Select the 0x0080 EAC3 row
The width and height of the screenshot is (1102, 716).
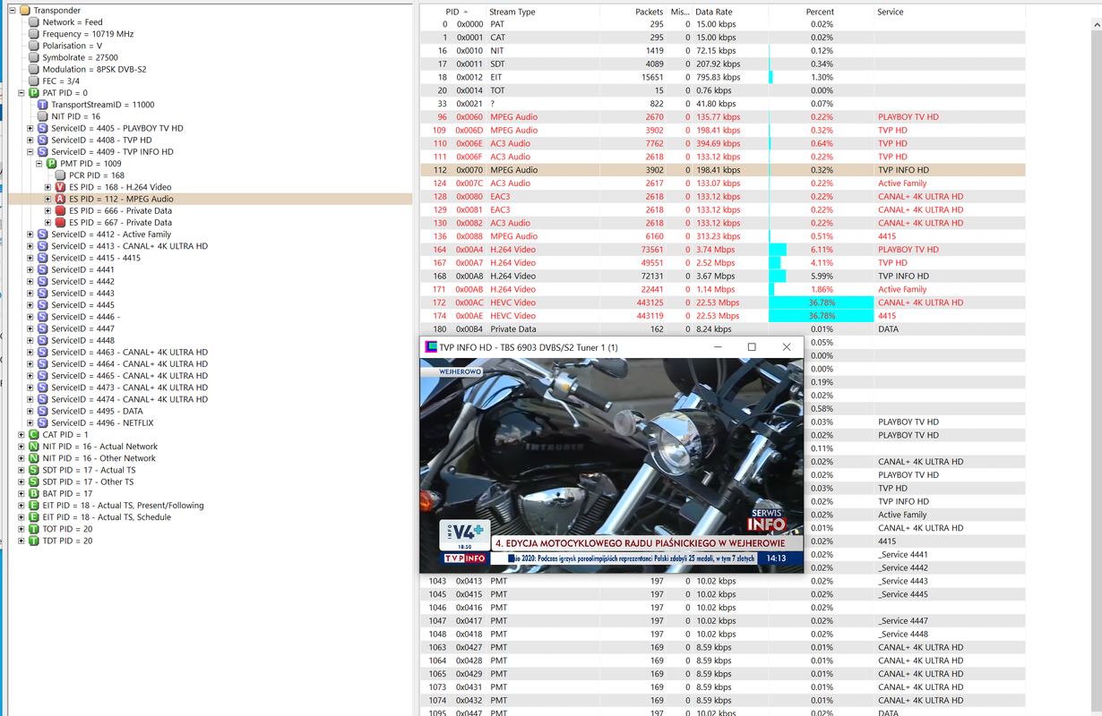coord(722,197)
